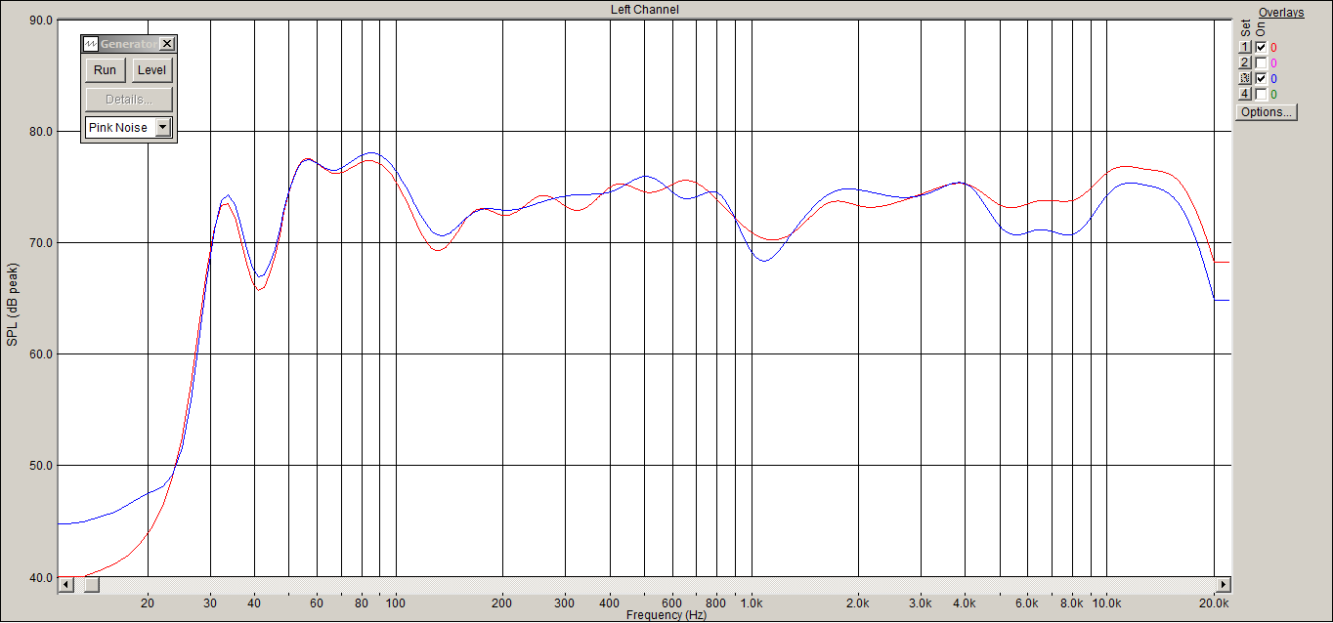Viewport: 1333px width, 623px height.
Task: Click the horizontal scrollbar thumb
Action: point(91,585)
